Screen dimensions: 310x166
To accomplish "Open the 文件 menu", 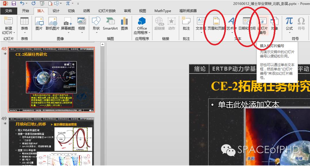I will click(9, 11).
